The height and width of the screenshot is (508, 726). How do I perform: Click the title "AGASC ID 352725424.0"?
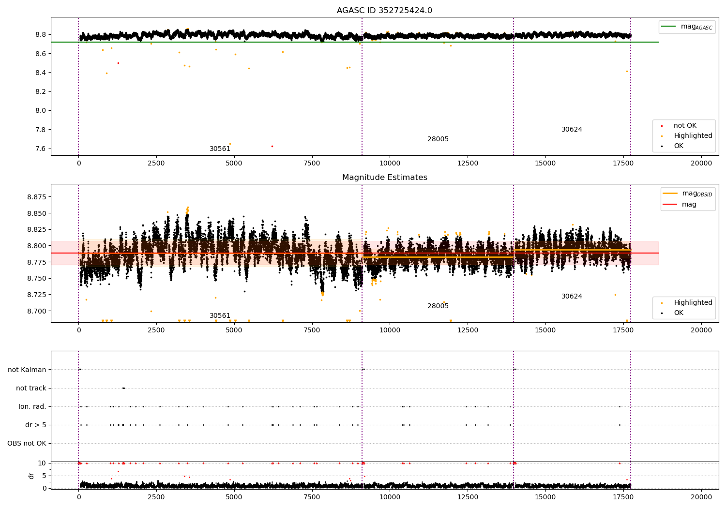[384, 11]
